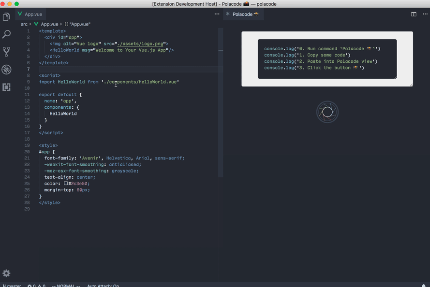This screenshot has height=287, width=430.
Task: Open the Explorer view in activity bar
Action: 6,17
